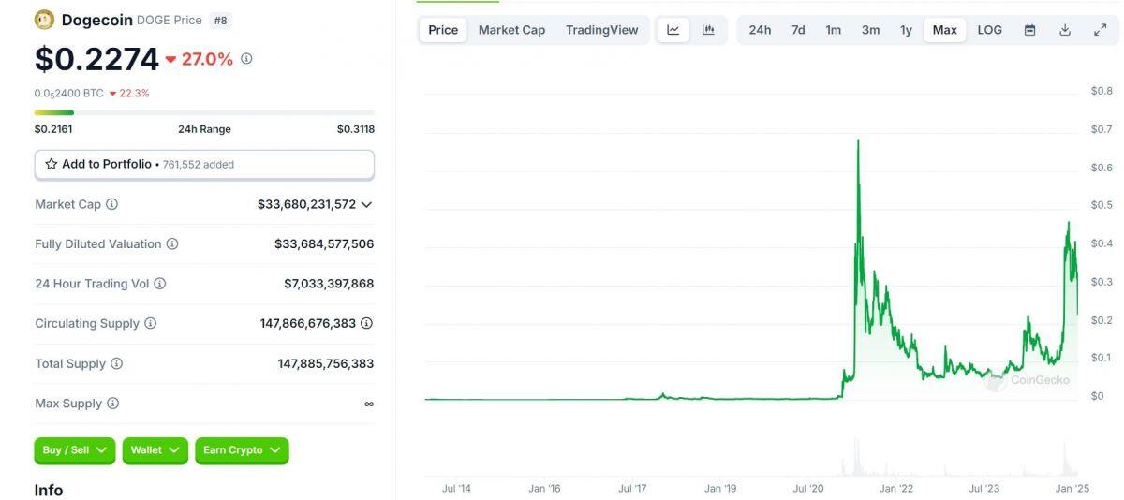Image resolution: width=1124 pixels, height=500 pixels.
Task: Toggle LOG scale on chart
Action: (989, 30)
